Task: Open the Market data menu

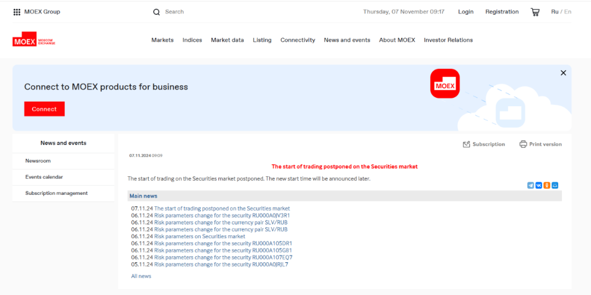Action: [227, 40]
